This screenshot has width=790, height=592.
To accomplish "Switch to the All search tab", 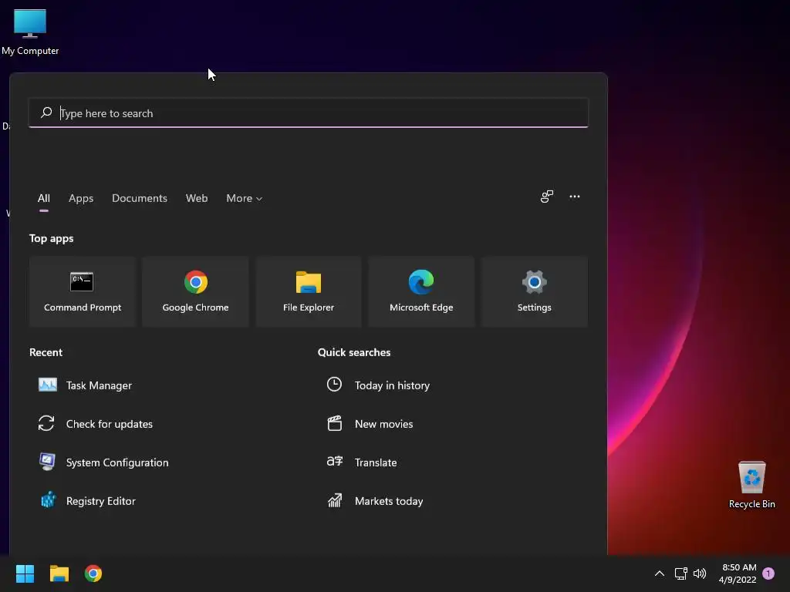I will click(44, 198).
